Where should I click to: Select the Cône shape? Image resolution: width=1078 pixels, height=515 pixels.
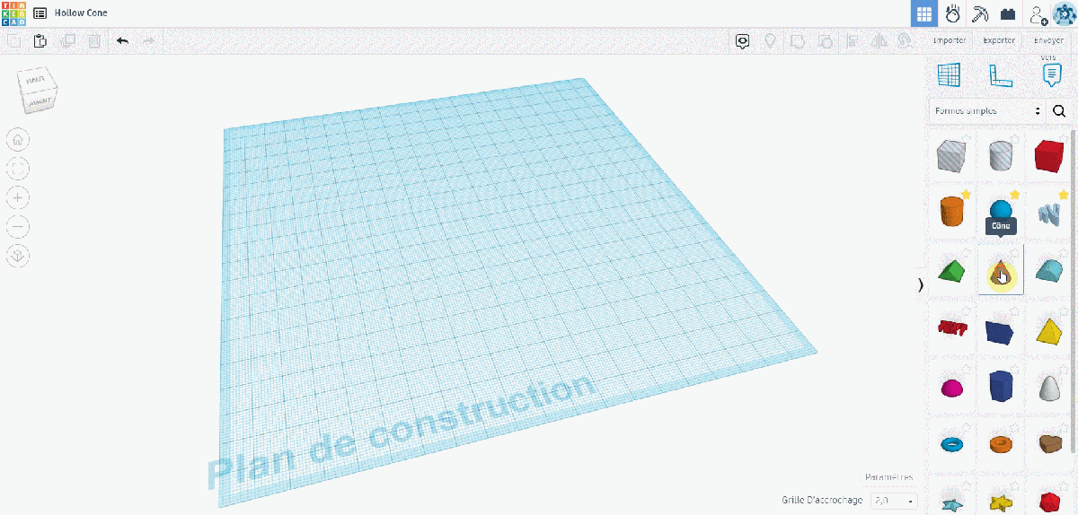[x=1001, y=272]
